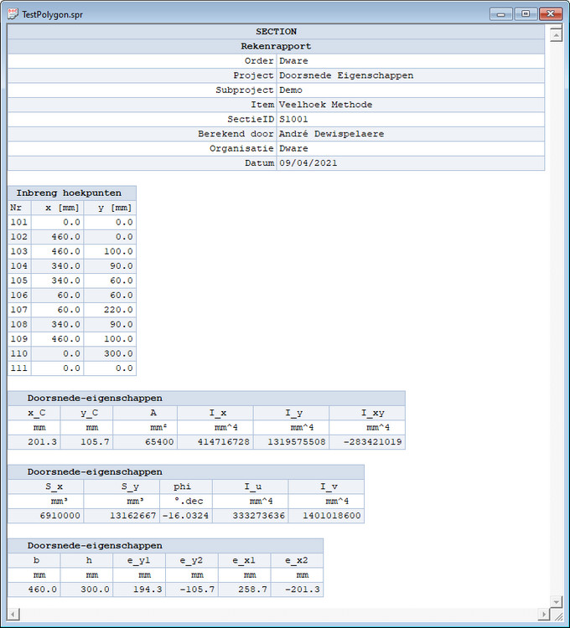570x628 pixels.
Task: Select point number 104
Action: pyautogui.click(x=18, y=266)
